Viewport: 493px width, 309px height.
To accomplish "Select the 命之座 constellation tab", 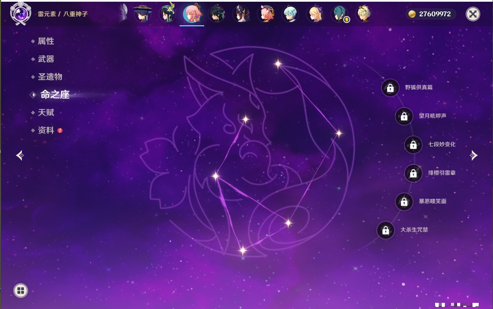I will [x=55, y=95].
